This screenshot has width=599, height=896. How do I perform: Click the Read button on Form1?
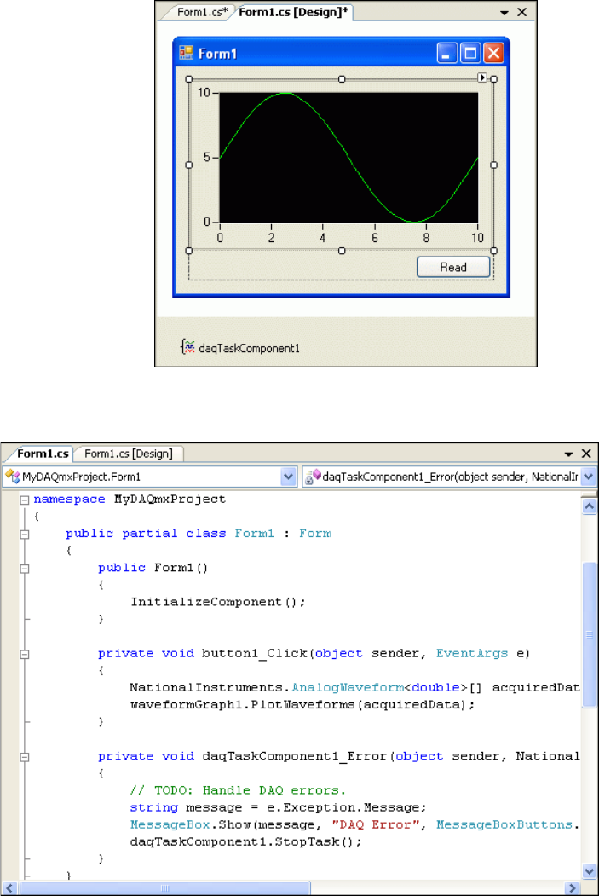point(453,267)
